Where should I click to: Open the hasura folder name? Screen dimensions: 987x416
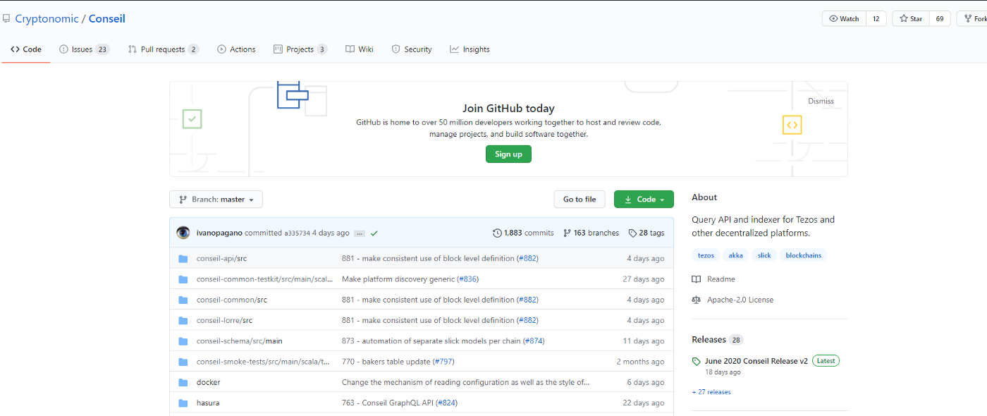tap(208, 403)
